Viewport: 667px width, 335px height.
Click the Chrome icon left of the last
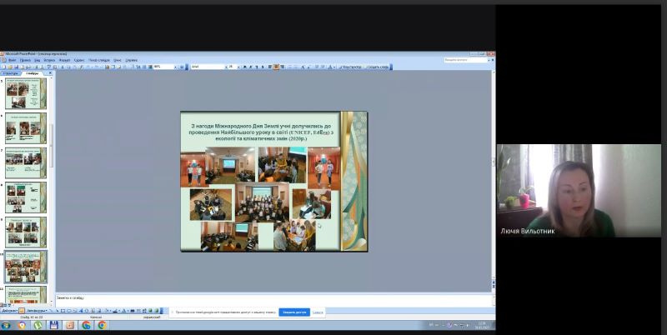tap(87, 325)
